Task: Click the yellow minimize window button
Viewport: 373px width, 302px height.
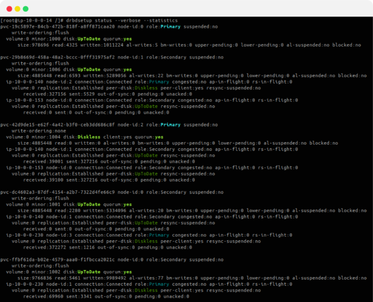Action: [x=17, y=9]
